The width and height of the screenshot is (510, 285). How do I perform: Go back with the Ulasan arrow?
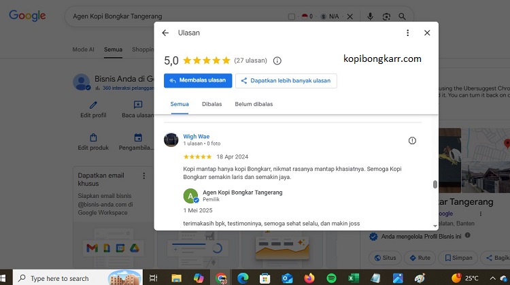pos(165,33)
